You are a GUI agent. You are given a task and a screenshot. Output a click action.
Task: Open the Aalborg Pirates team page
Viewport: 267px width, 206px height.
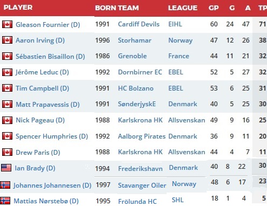(142, 136)
